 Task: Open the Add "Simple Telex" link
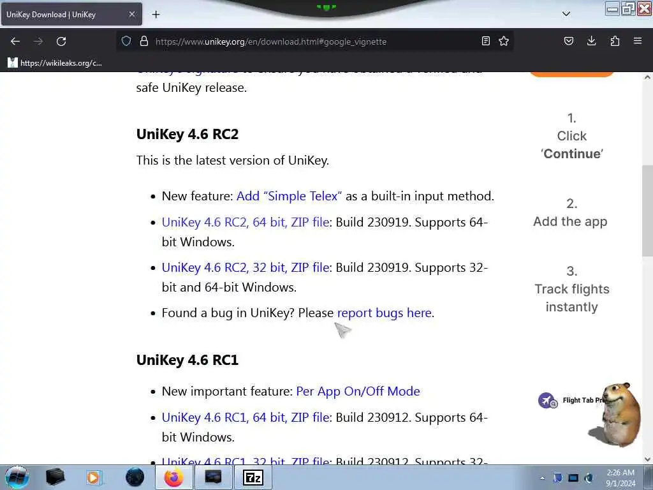(x=289, y=196)
